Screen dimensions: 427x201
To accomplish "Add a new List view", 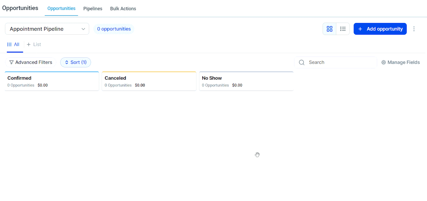I will point(34,45).
